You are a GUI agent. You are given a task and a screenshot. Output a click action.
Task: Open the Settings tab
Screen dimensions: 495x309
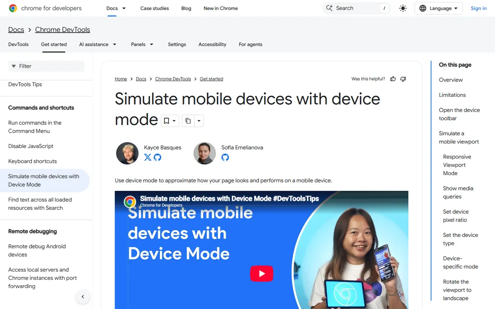coord(177,44)
